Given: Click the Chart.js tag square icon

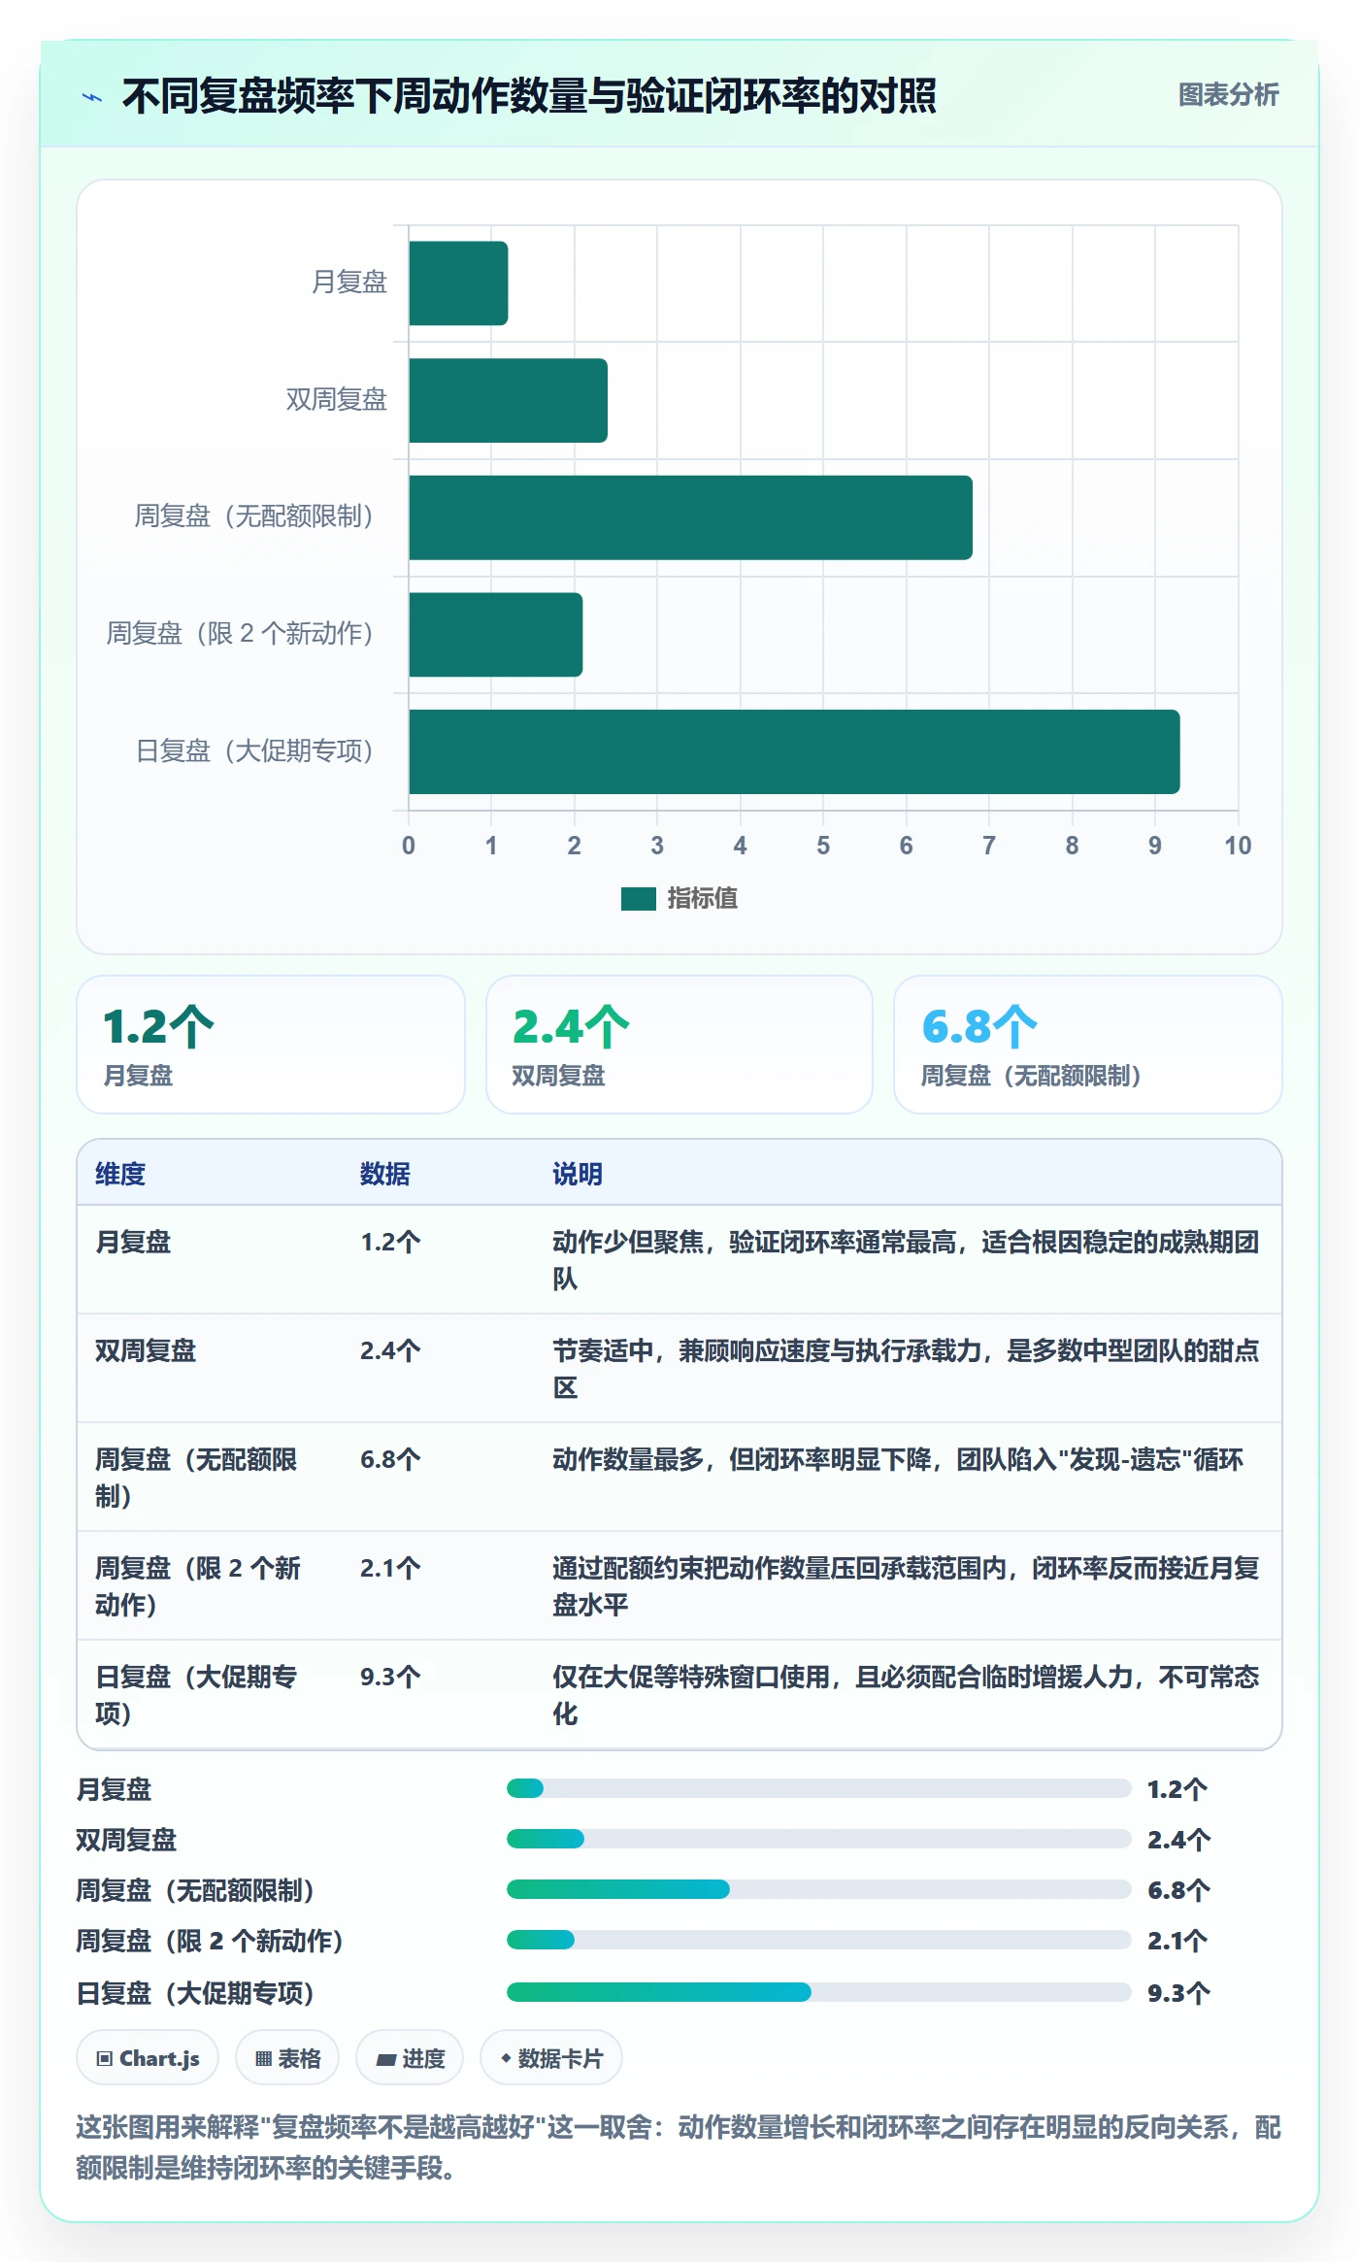Looking at the screenshot, I should pyautogui.click(x=105, y=2059).
